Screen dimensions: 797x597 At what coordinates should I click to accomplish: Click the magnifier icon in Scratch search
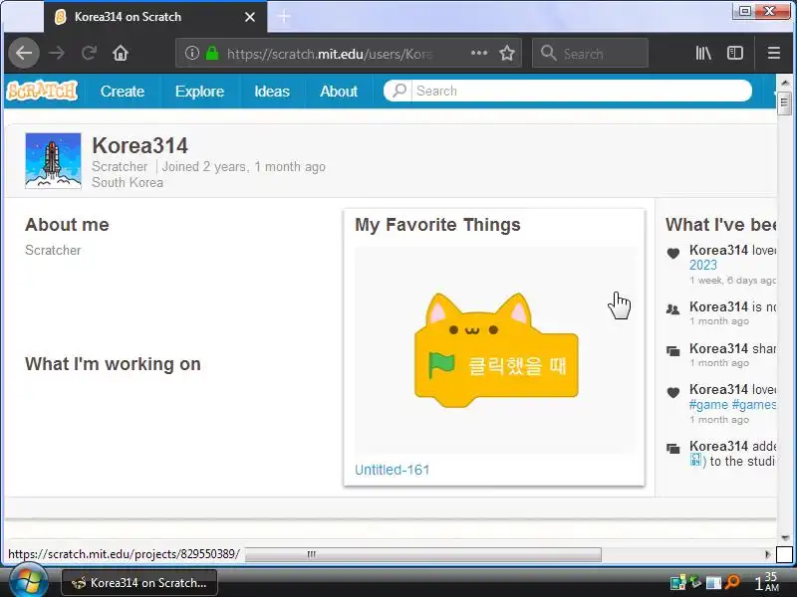399,91
